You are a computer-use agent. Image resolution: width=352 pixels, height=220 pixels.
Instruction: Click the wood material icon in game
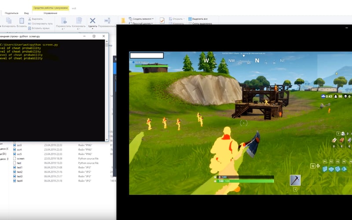click(334, 140)
